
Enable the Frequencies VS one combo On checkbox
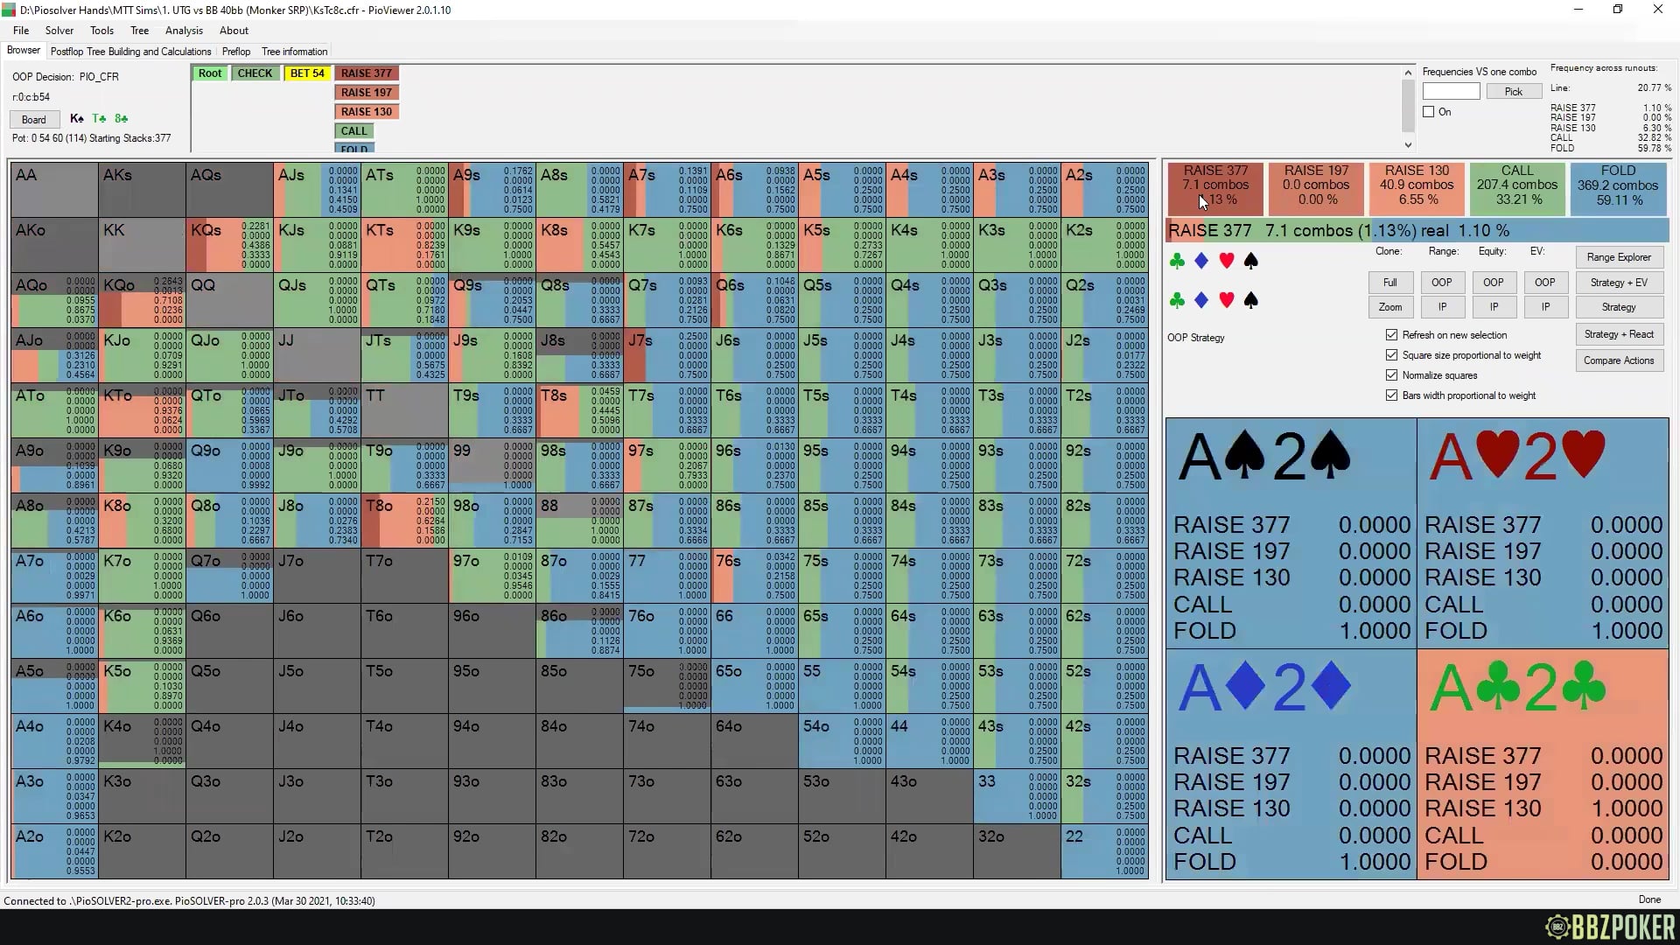(1429, 112)
